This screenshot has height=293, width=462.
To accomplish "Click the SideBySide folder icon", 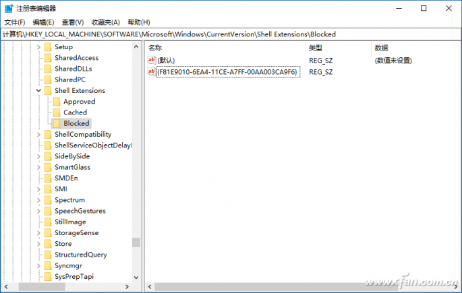I will (48, 156).
